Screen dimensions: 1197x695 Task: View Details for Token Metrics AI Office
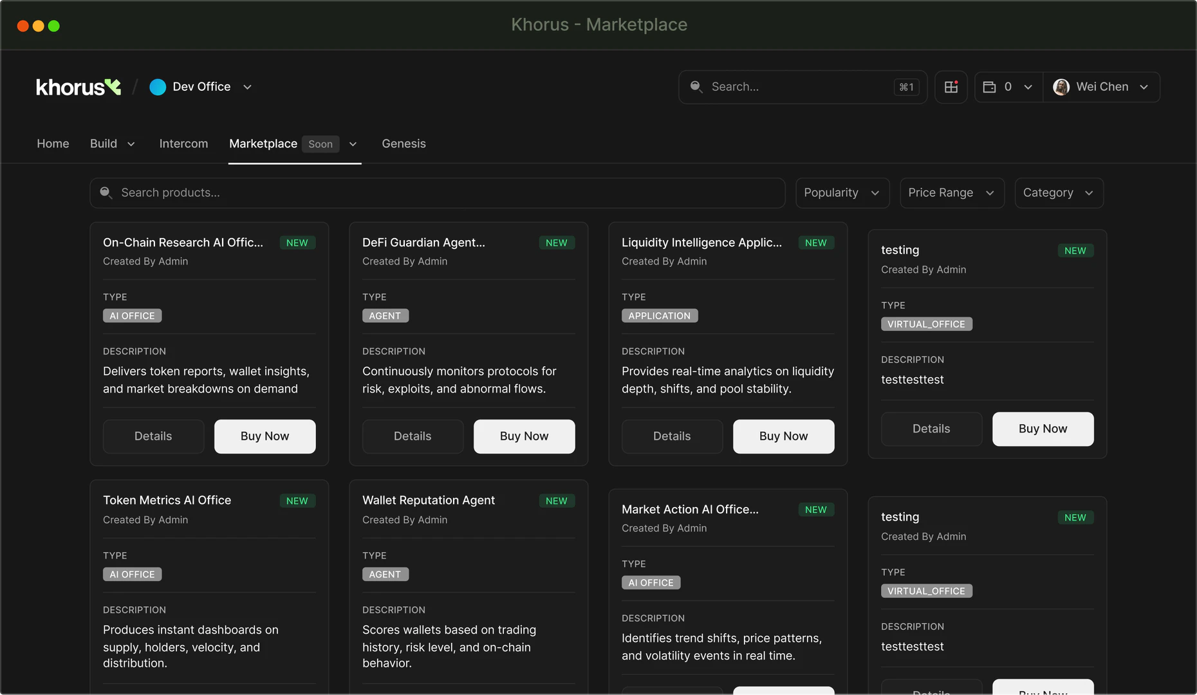click(153, 694)
